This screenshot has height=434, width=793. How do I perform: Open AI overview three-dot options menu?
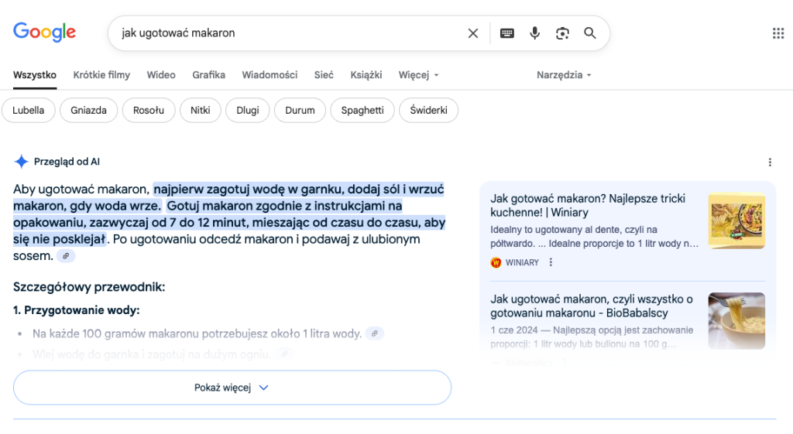(770, 162)
